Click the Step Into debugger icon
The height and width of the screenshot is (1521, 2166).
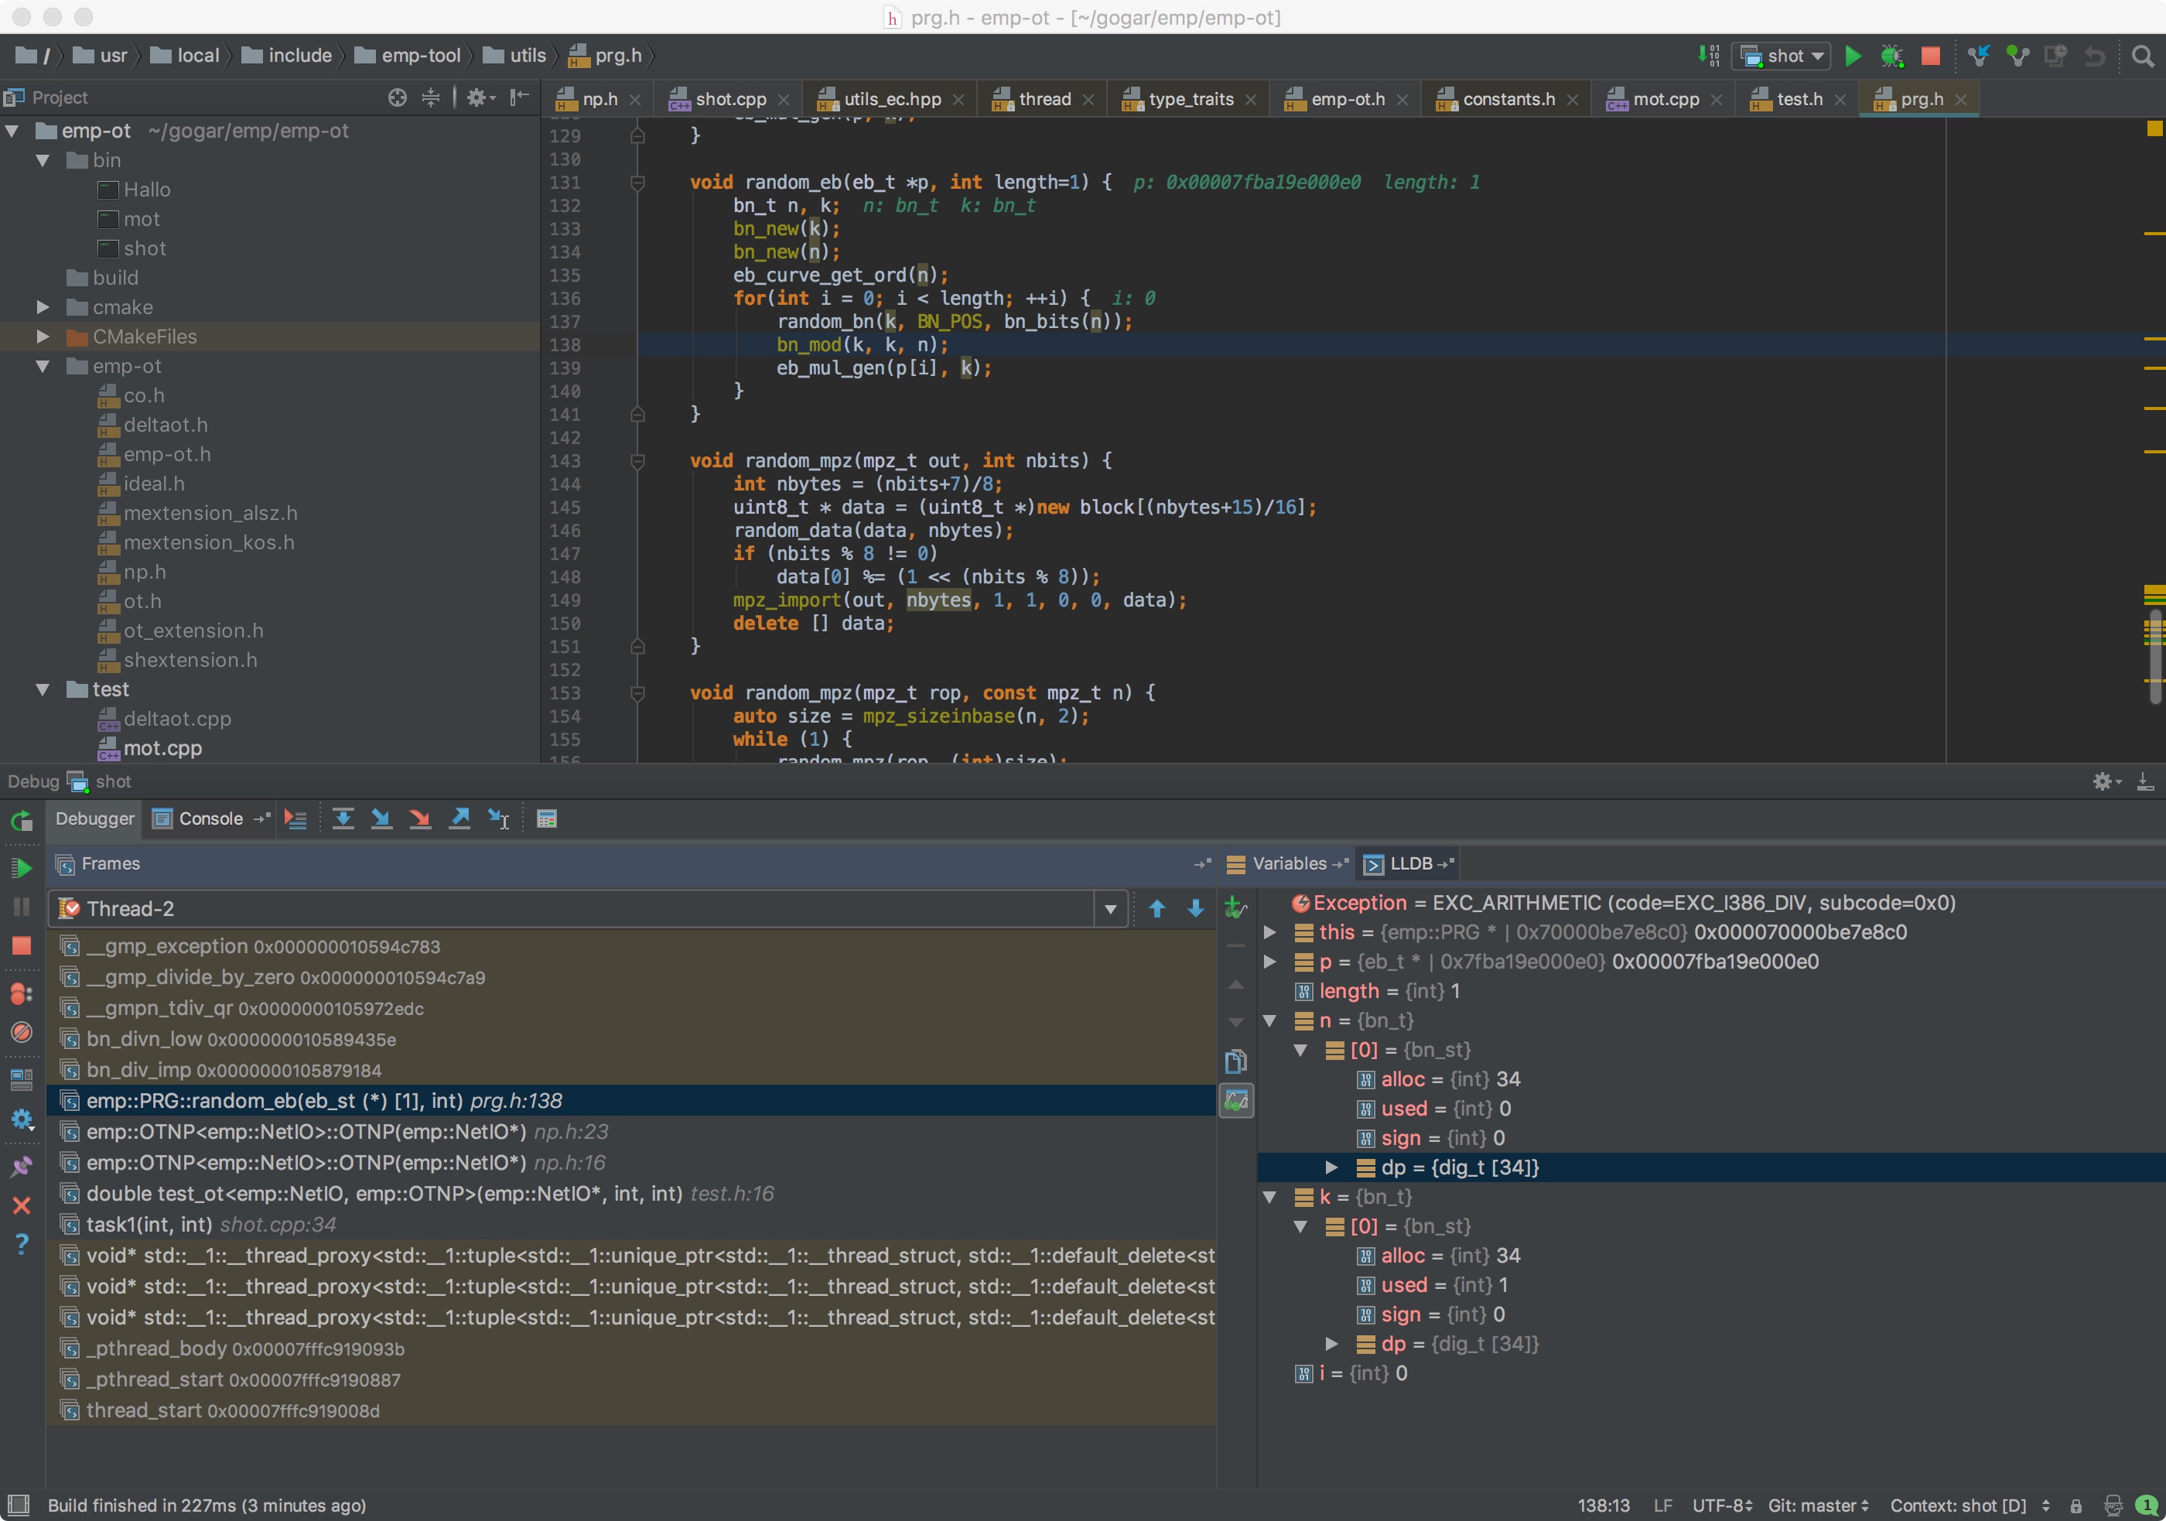381,819
